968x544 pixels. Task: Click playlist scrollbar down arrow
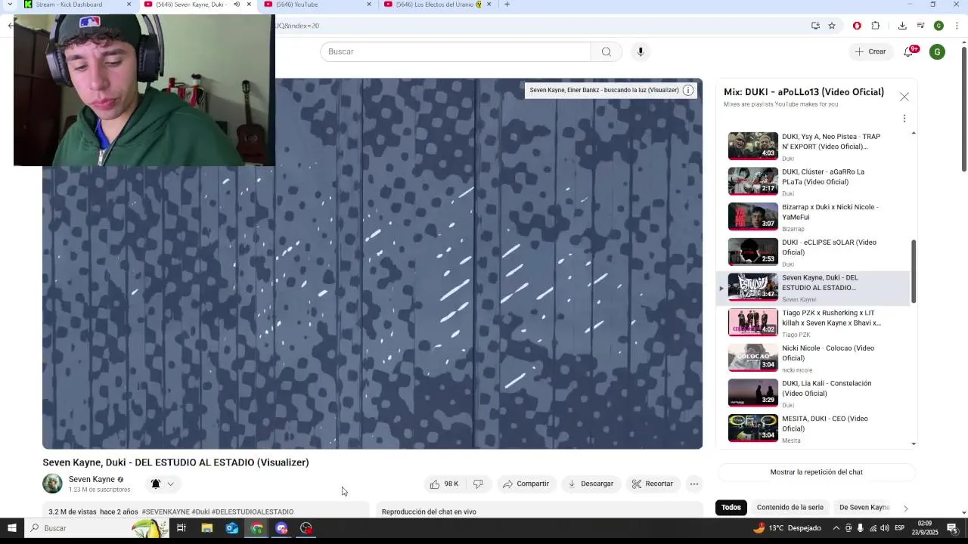point(914,444)
